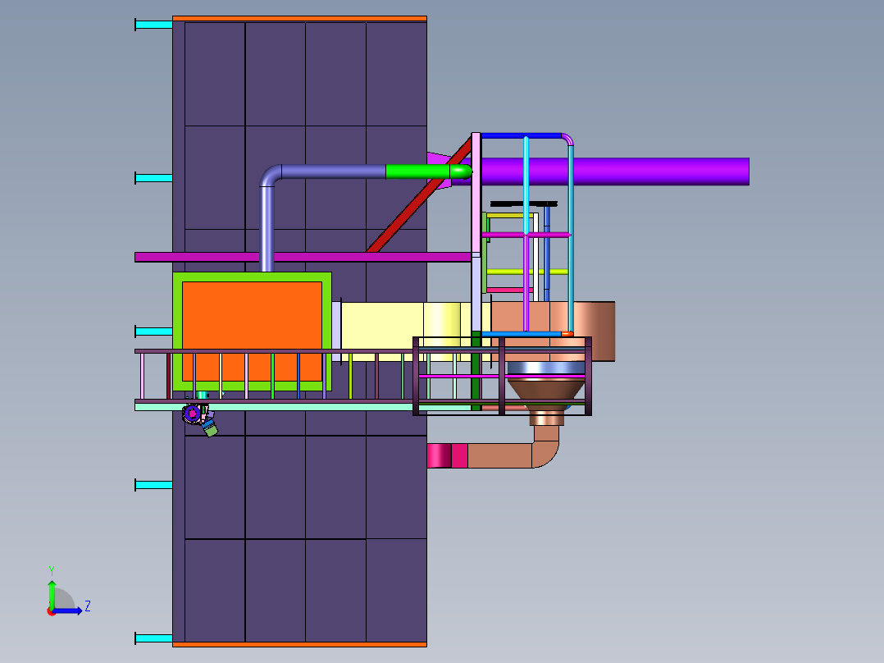Select the topmost cyan bracket on the left
The height and width of the screenshot is (663, 884).
[x=153, y=25]
